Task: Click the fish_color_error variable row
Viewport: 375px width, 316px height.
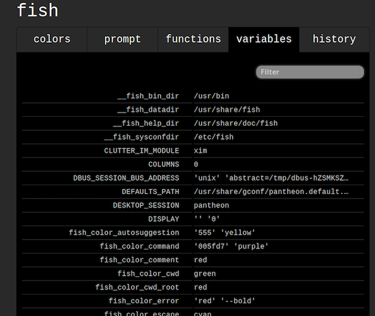Action: 193,301
